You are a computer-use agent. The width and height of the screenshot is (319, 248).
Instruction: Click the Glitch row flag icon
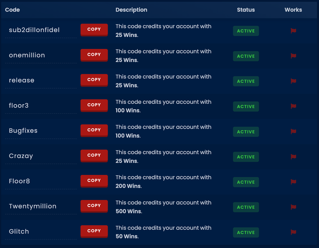[x=293, y=232]
